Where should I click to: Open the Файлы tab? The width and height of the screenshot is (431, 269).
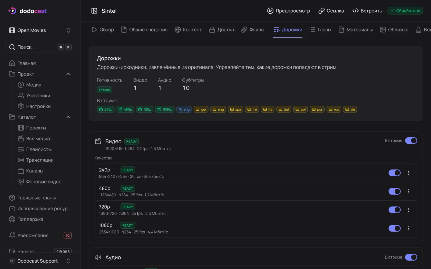tap(253, 30)
